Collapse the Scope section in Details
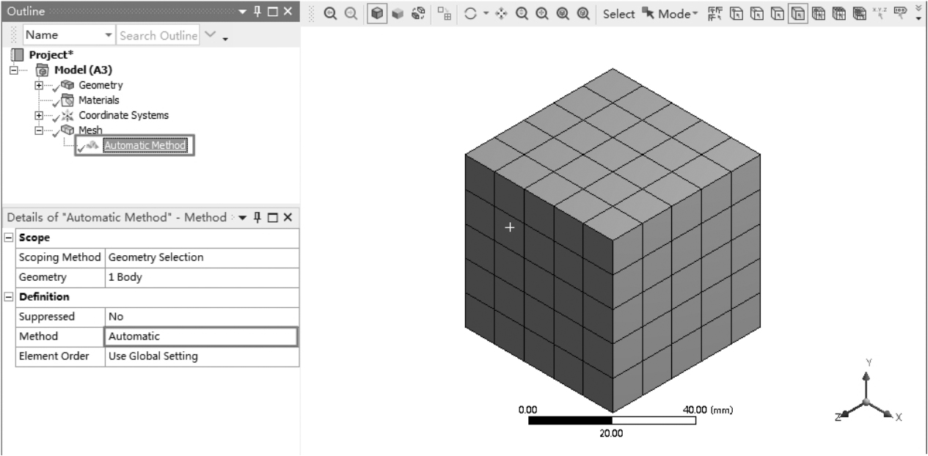 point(8,238)
